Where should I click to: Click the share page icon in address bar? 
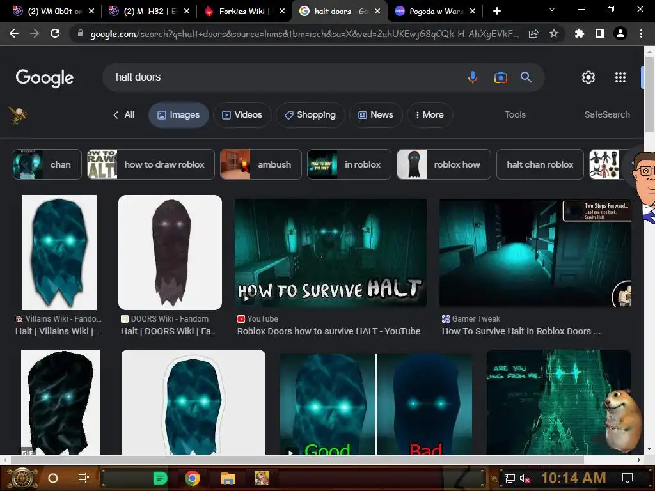click(x=533, y=34)
